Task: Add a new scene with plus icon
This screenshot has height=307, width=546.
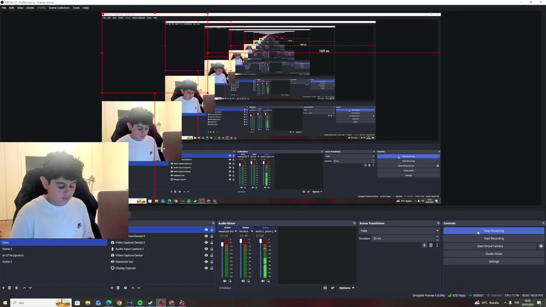Action: tap(3, 288)
